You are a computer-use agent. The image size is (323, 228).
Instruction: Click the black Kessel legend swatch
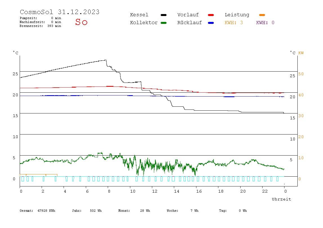163,15
